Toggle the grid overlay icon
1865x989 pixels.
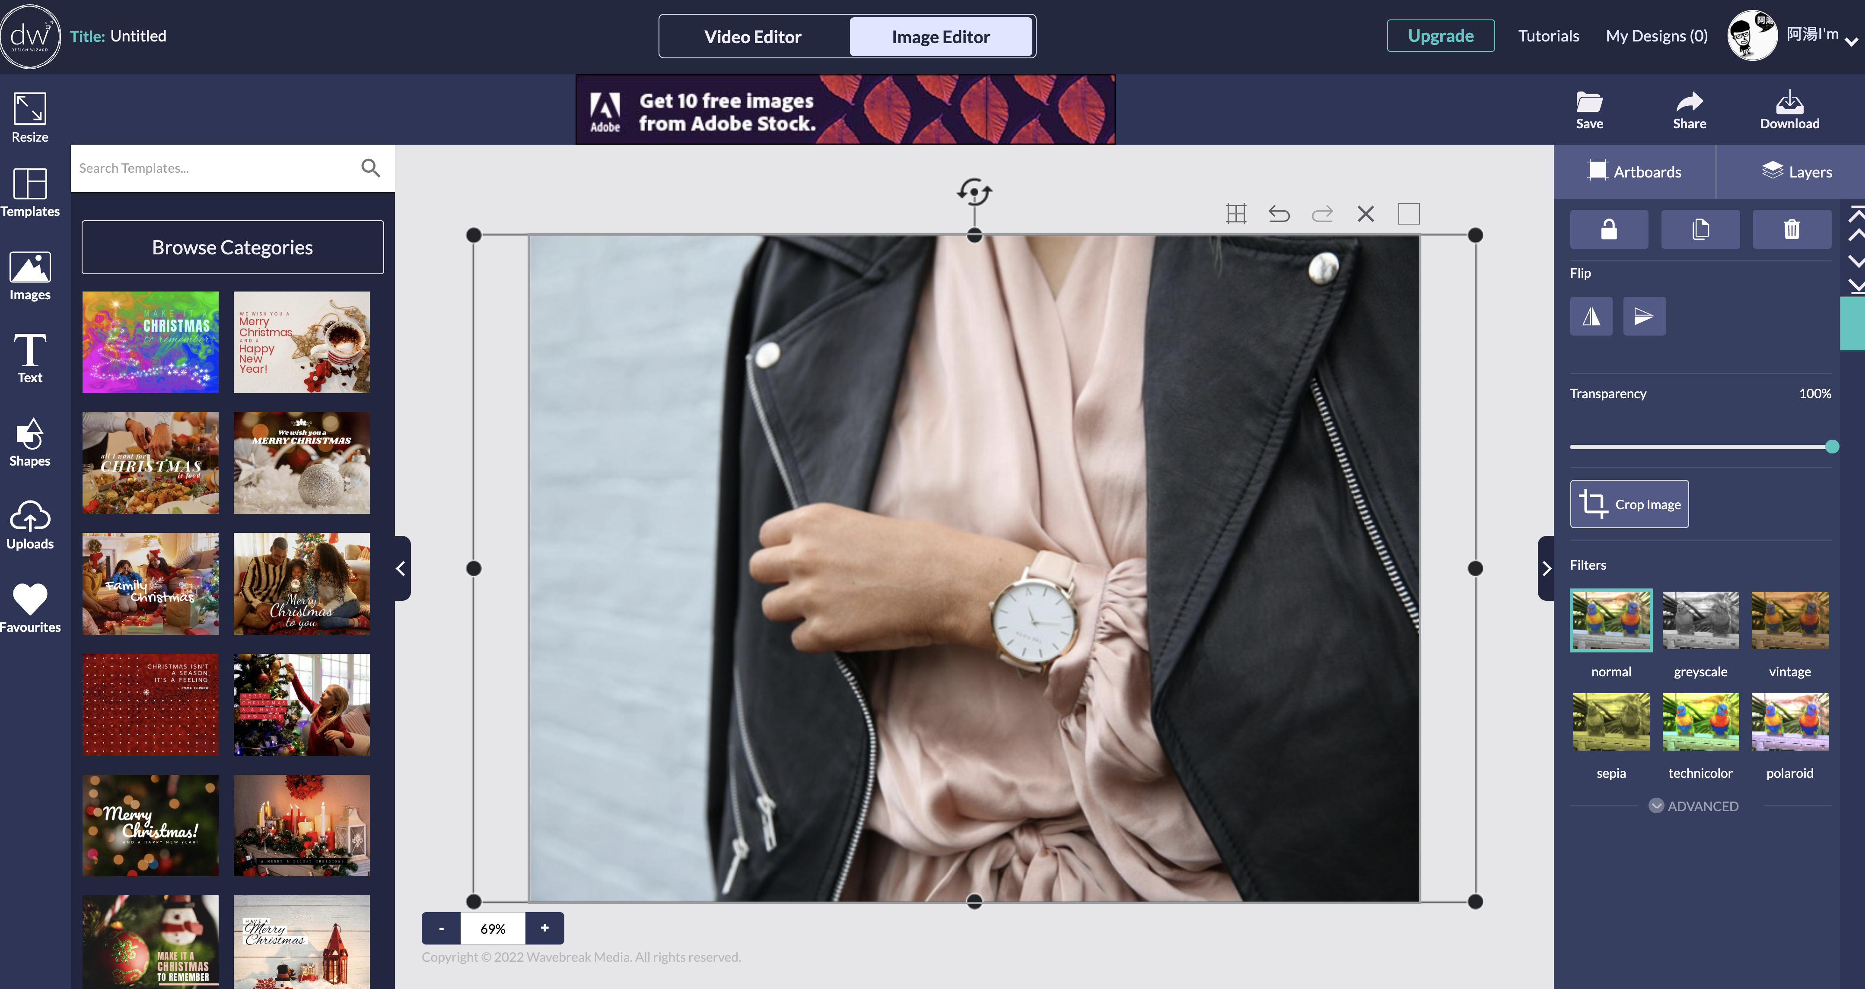1236,214
